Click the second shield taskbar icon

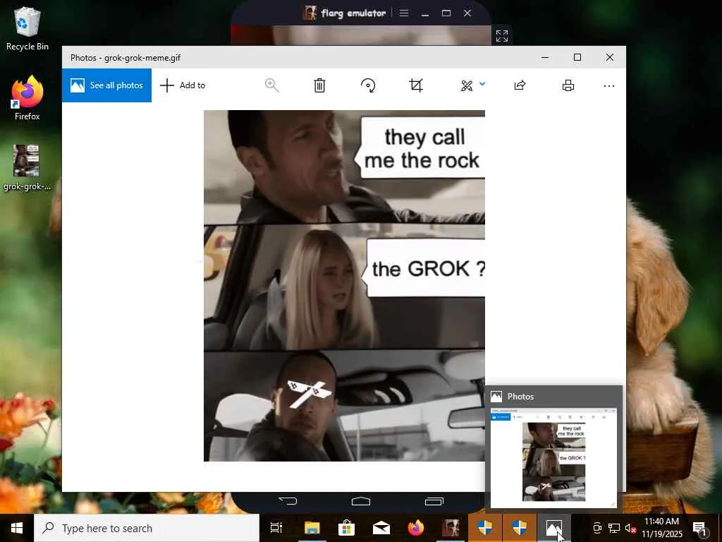coord(520,528)
